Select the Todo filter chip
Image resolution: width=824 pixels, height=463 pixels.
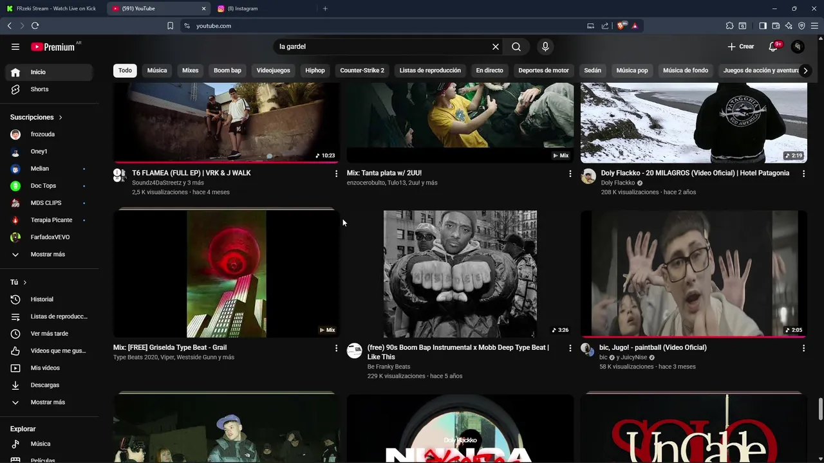pos(125,71)
